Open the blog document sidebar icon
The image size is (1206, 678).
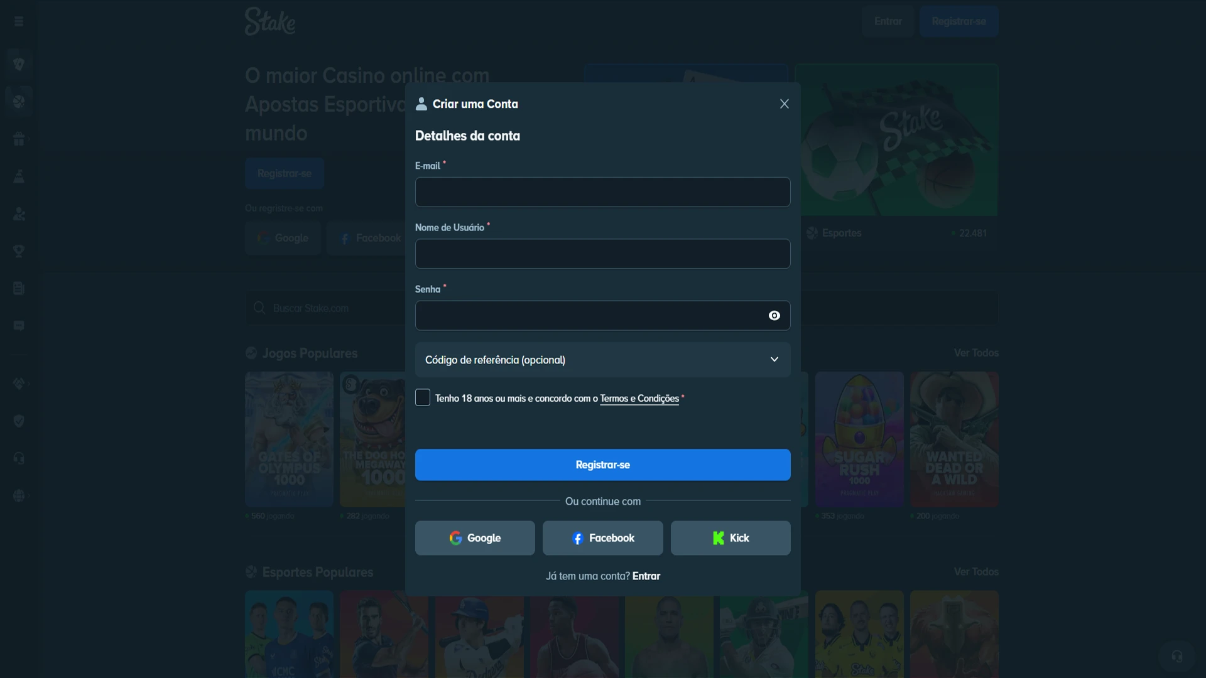coord(19,288)
